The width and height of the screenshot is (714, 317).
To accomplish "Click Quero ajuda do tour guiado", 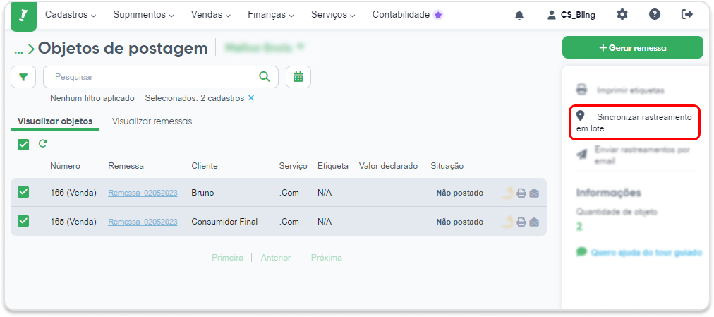I will 646,252.
